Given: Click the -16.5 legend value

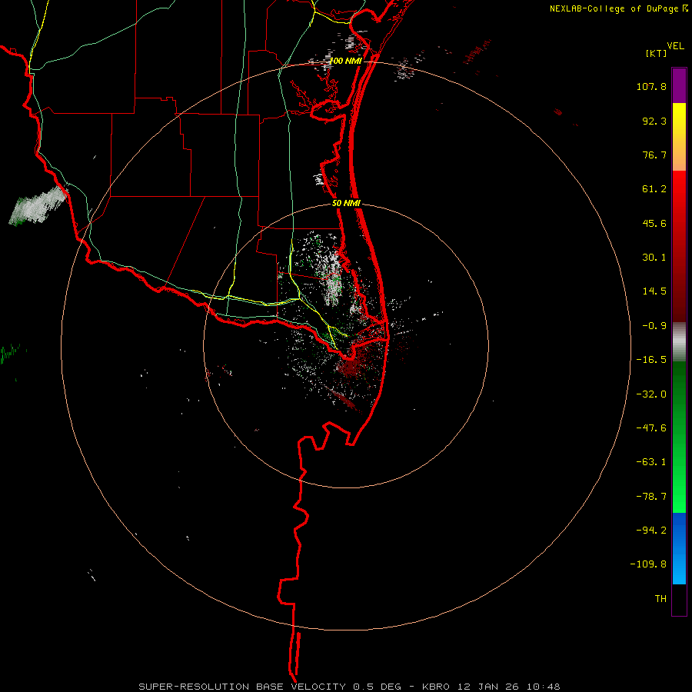Looking at the screenshot, I should (651, 360).
